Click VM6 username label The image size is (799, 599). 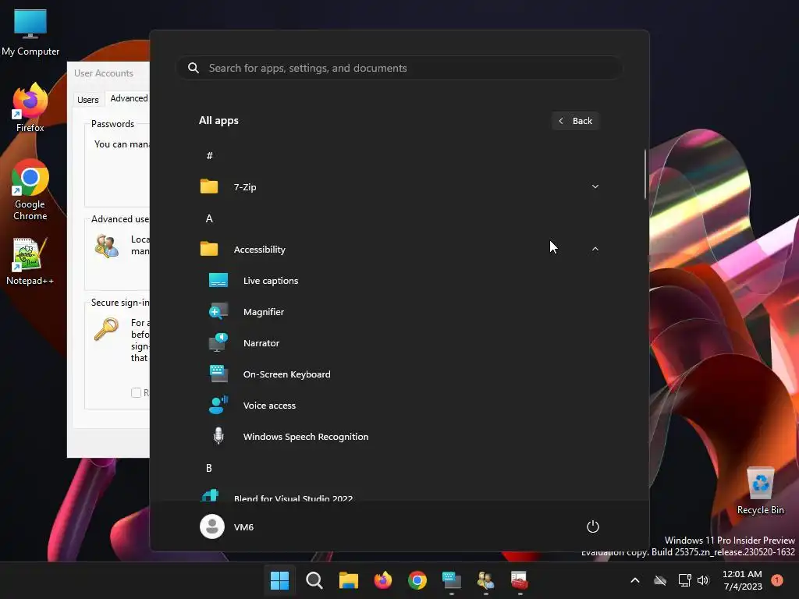tap(243, 527)
